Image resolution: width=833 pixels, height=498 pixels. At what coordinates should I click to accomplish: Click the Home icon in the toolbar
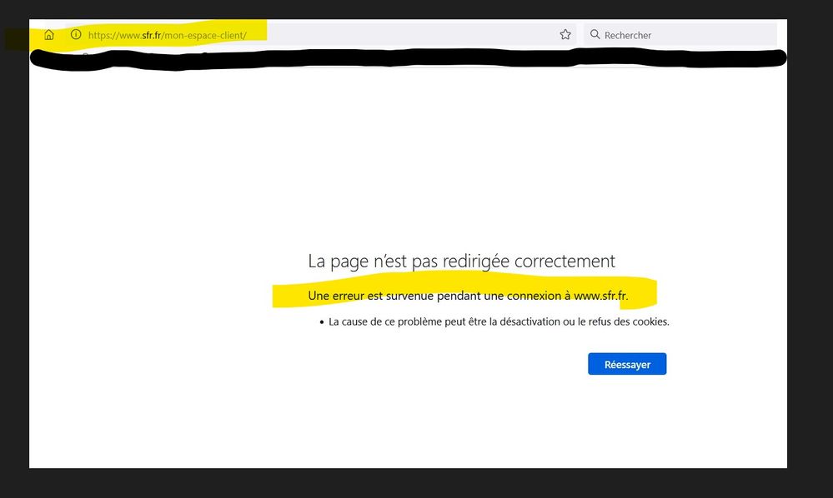pyautogui.click(x=49, y=35)
